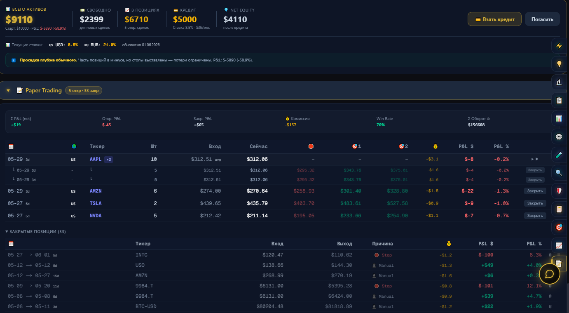
Task: Collapse the Paper Trading section
Action: pos(8,90)
